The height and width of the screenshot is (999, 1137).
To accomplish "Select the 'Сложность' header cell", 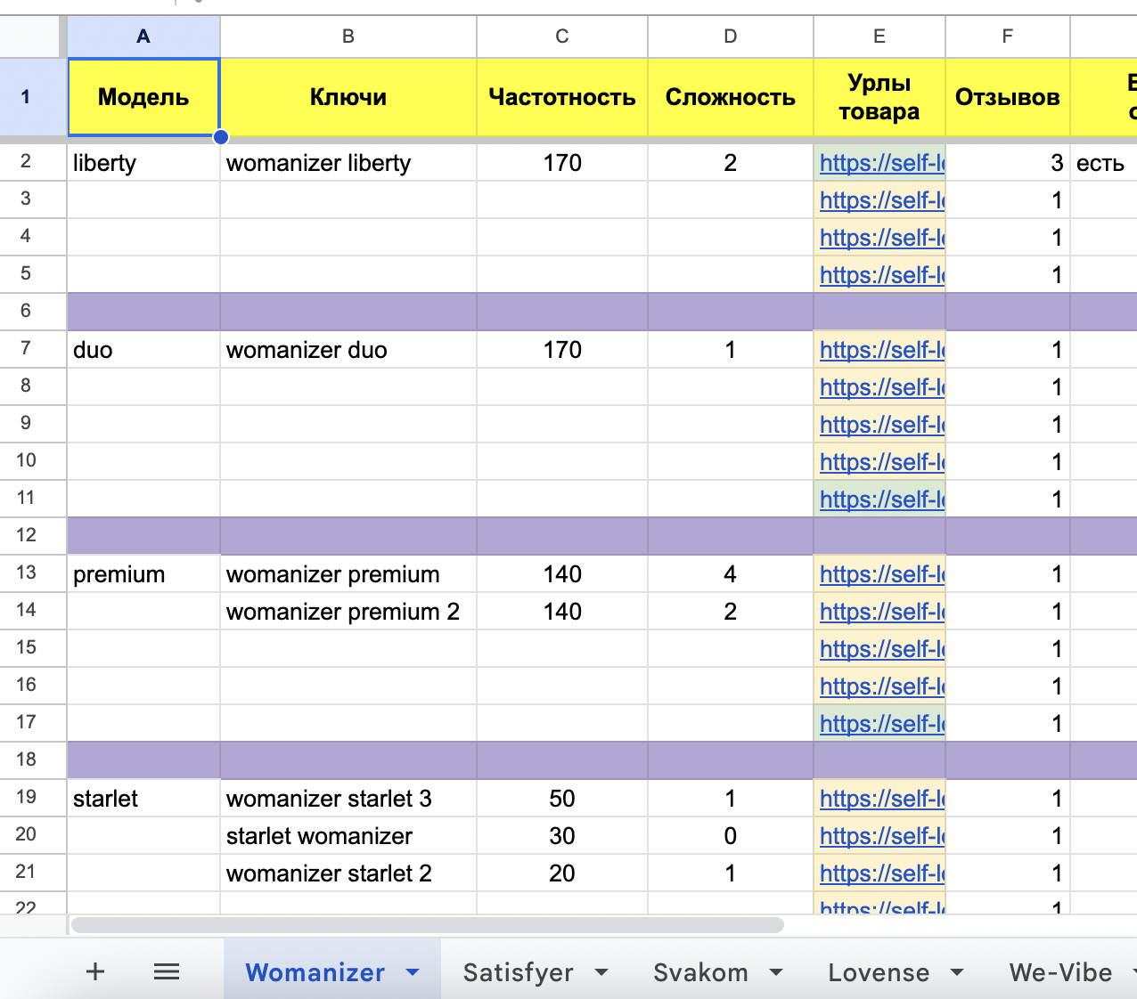I will pos(731,97).
